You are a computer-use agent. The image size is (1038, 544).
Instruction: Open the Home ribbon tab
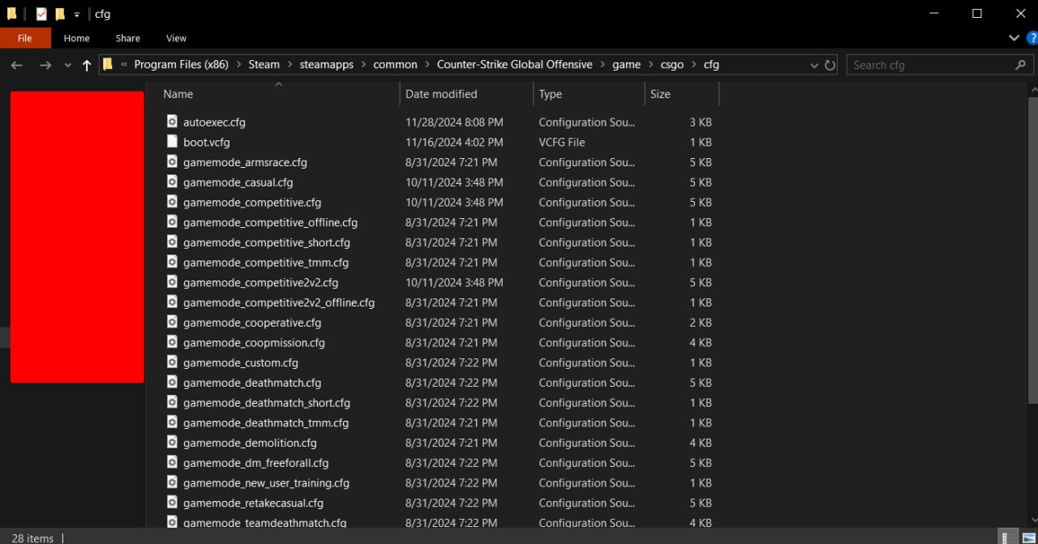(x=76, y=38)
